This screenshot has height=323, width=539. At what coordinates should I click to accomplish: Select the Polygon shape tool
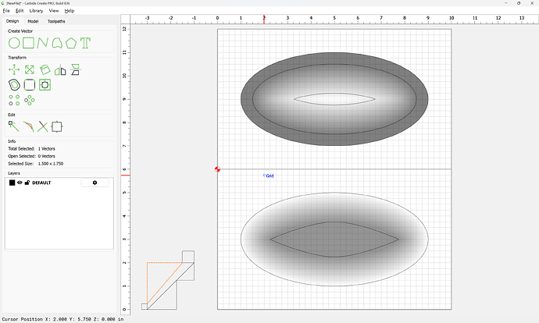71,42
